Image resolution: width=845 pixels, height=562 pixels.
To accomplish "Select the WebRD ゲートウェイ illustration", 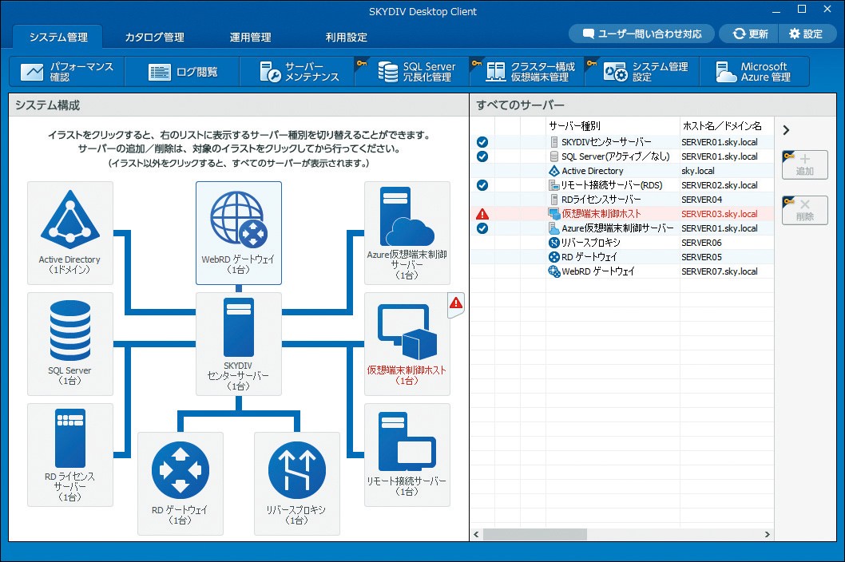I will click(x=239, y=233).
